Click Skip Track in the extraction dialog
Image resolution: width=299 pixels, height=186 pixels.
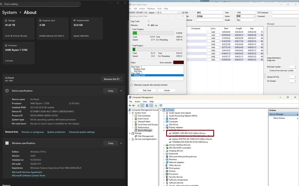click(147, 90)
